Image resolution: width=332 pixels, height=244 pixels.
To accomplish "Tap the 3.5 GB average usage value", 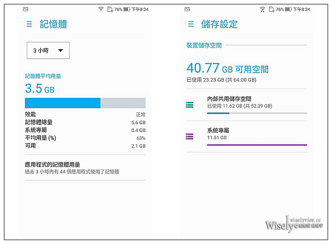I will click(40, 88).
